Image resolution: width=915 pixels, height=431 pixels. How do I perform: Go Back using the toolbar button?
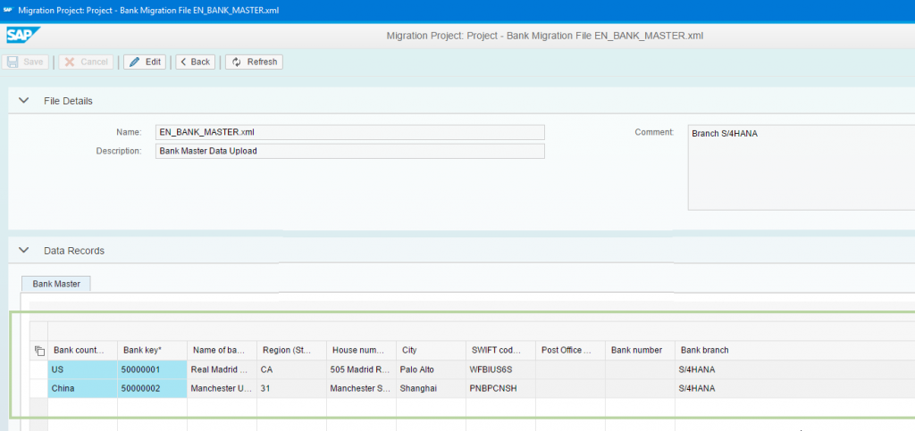coord(196,62)
